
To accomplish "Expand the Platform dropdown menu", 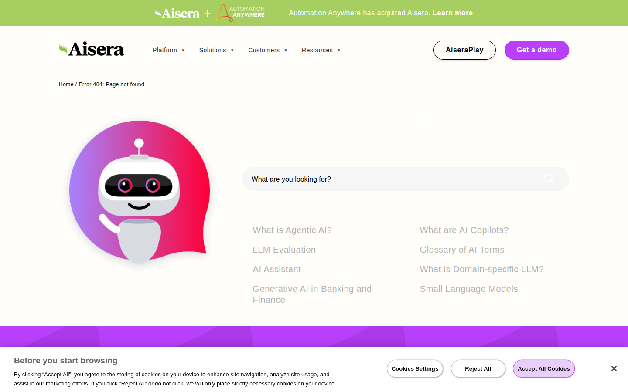I will pos(169,50).
